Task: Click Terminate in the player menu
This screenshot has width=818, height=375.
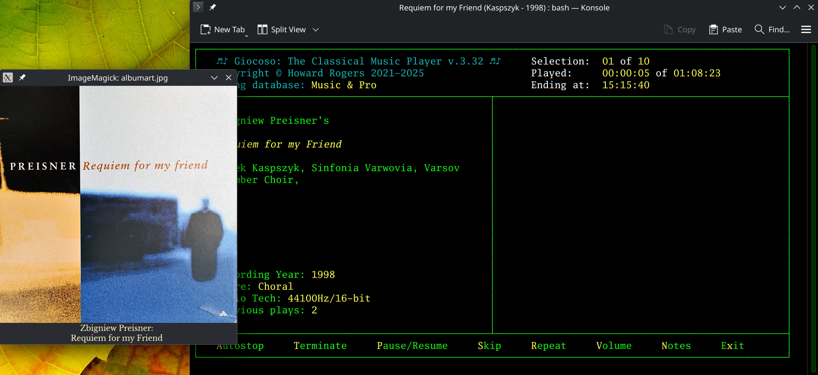Action: click(x=320, y=346)
